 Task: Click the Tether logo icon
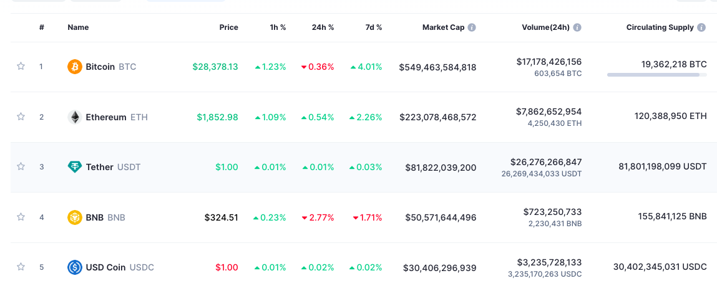pyautogui.click(x=75, y=167)
